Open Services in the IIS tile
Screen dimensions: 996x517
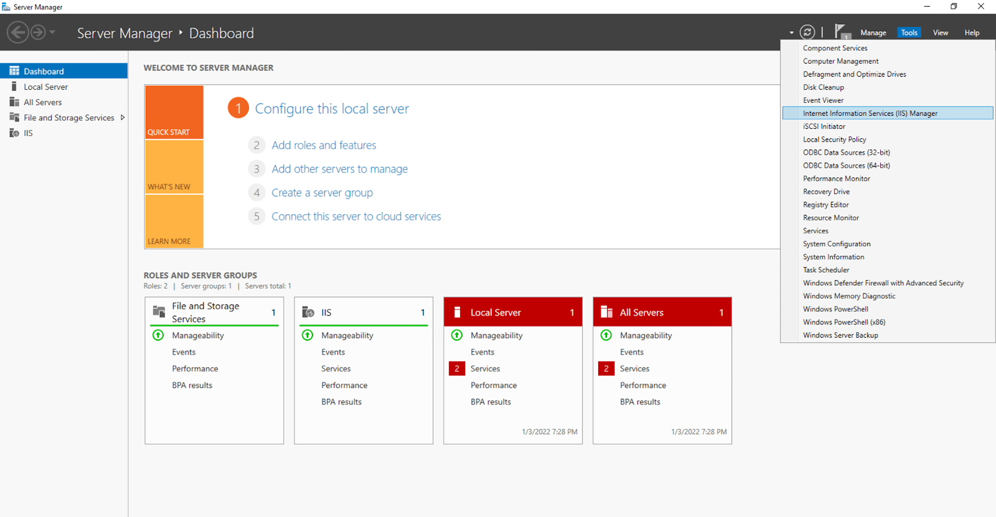(336, 369)
